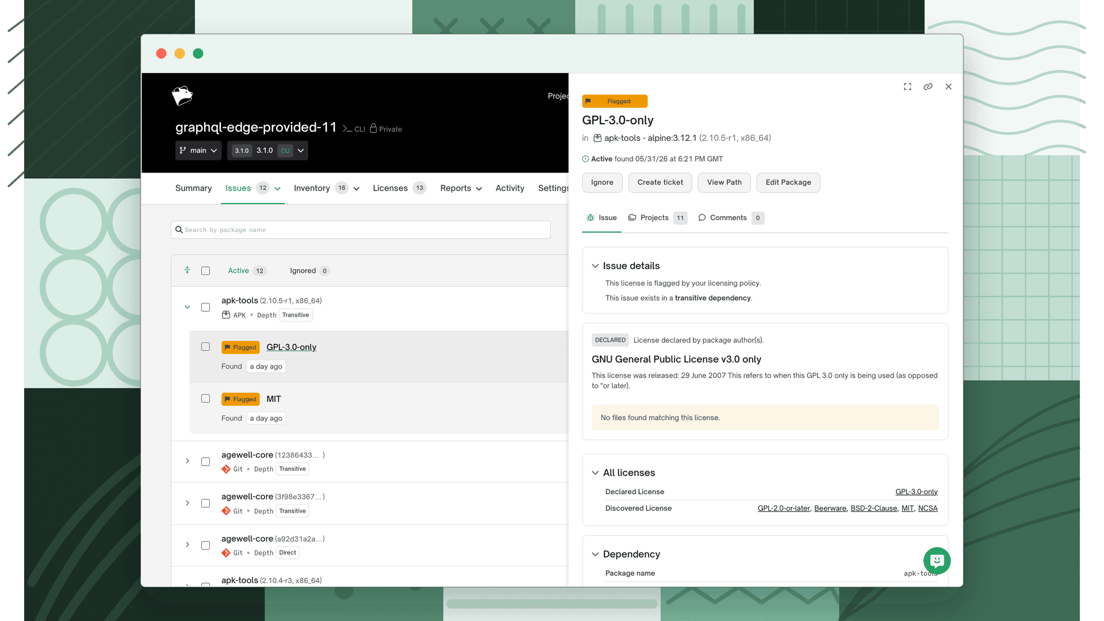Screen dimensions: 1104x621
Task: Click the Flagged badge on MIT row
Action: (240, 399)
